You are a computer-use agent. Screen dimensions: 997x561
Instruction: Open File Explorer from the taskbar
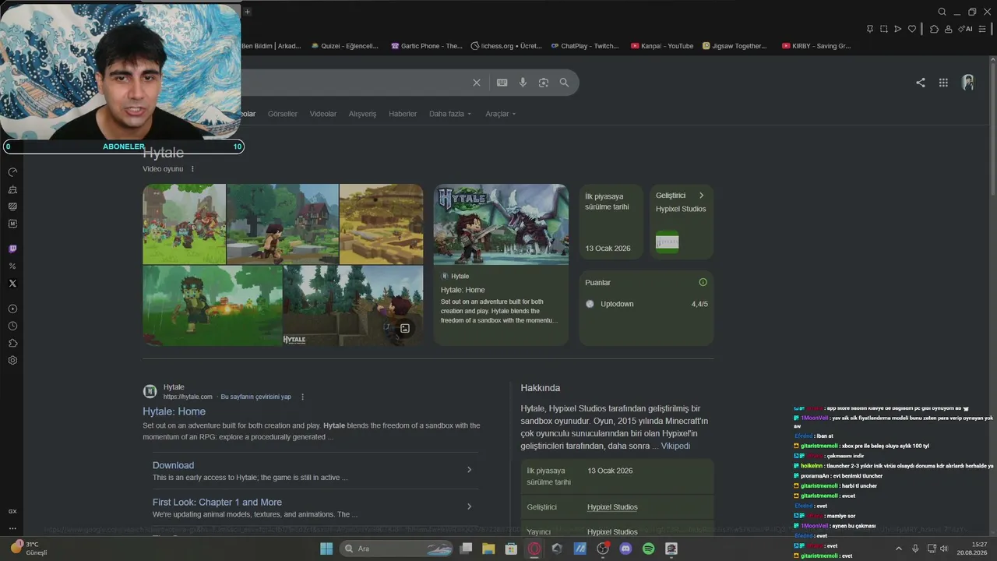(x=488, y=549)
